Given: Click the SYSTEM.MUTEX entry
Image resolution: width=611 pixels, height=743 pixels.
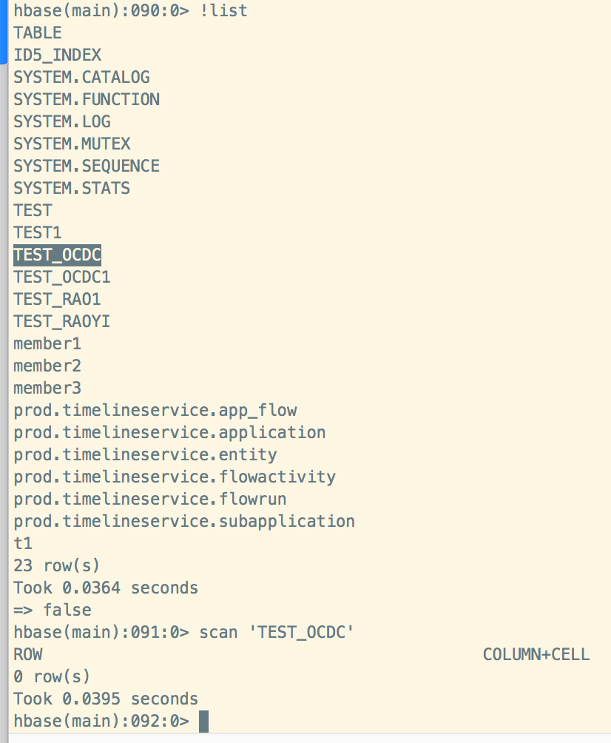Looking at the screenshot, I should [72, 144].
